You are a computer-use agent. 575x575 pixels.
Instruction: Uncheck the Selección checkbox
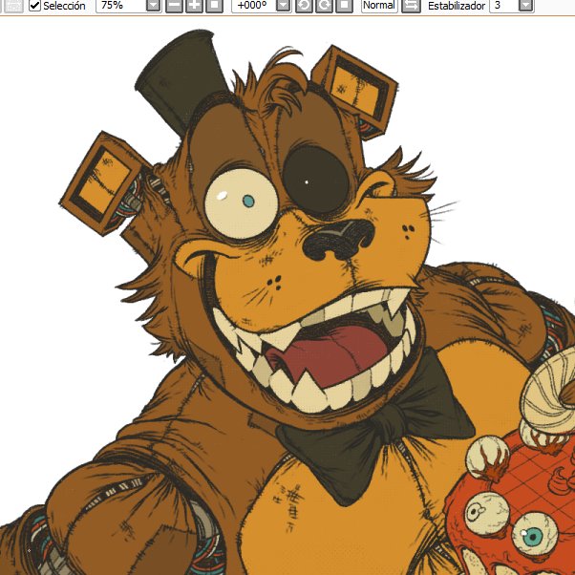click(x=34, y=6)
